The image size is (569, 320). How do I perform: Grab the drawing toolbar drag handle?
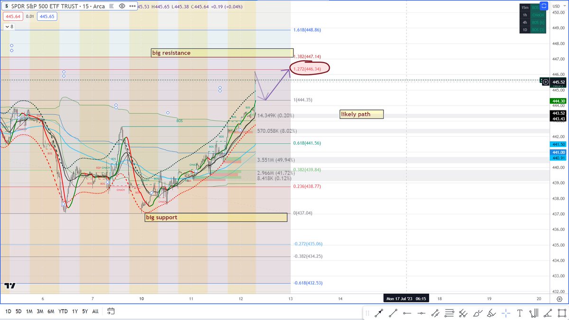pyautogui.click(x=368, y=313)
